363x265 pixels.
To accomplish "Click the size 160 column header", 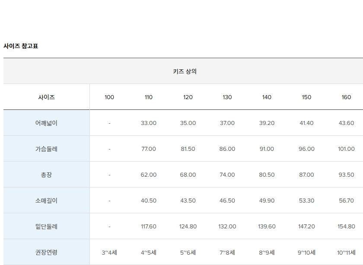I will click(x=346, y=97).
